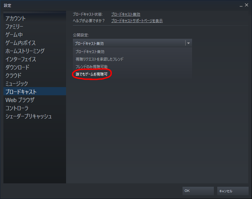The width and height of the screenshot is (252, 199).
Task: Collapse the 公開設定 dropdown arrow
Action: click(x=189, y=43)
